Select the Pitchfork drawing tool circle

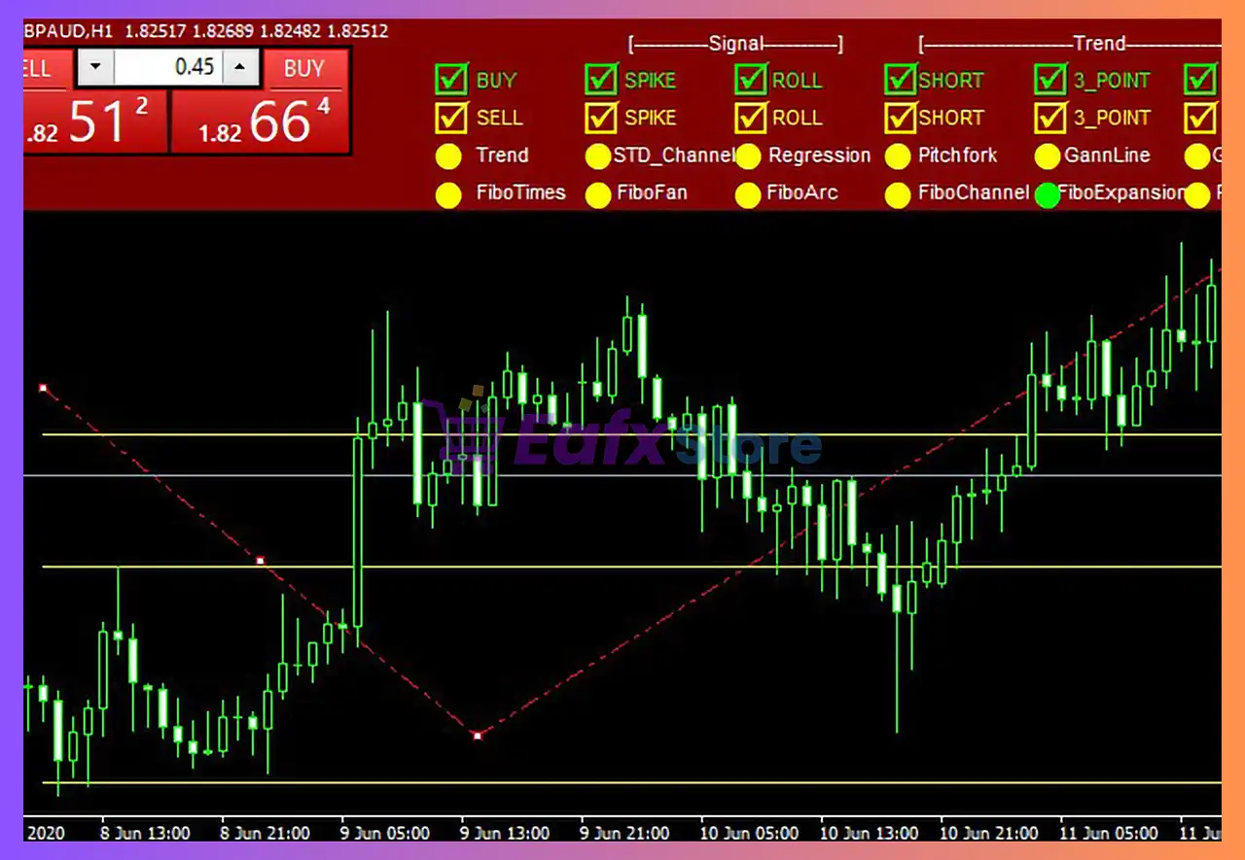pos(898,156)
